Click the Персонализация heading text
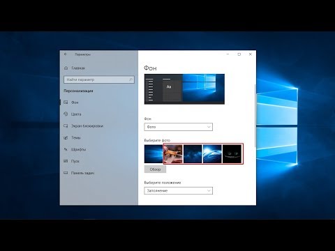The height and width of the screenshot is (251, 335). pos(78,91)
